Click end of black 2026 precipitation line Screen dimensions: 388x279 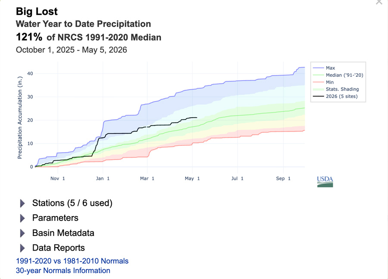[197, 118]
